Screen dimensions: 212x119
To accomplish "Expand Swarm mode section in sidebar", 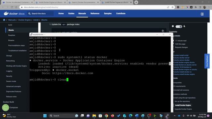I will [11, 81].
